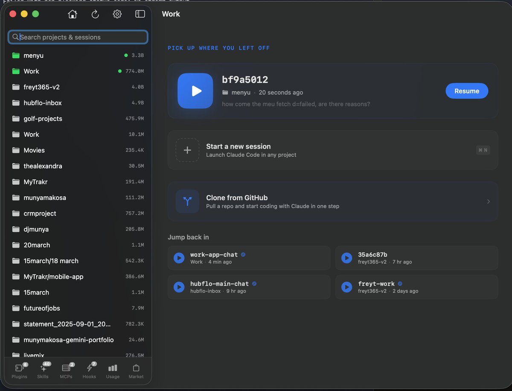Click the 15march folder row
The image size is (512, 391).
tap(78, 292)
